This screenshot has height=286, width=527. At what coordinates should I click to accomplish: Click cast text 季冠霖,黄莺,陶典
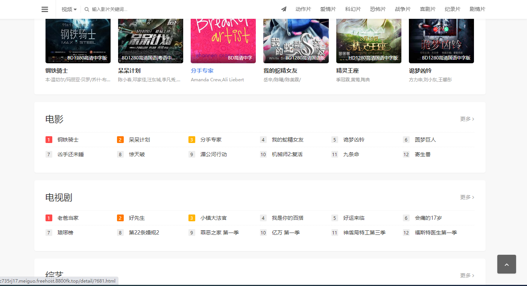click(x=353, y=80)
